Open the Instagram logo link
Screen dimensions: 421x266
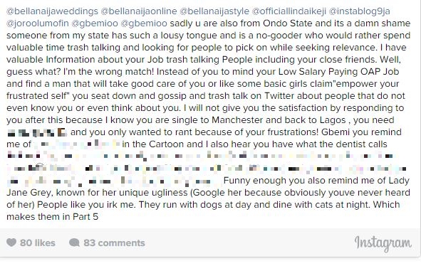pyautogui.click(x=383, y=243)
